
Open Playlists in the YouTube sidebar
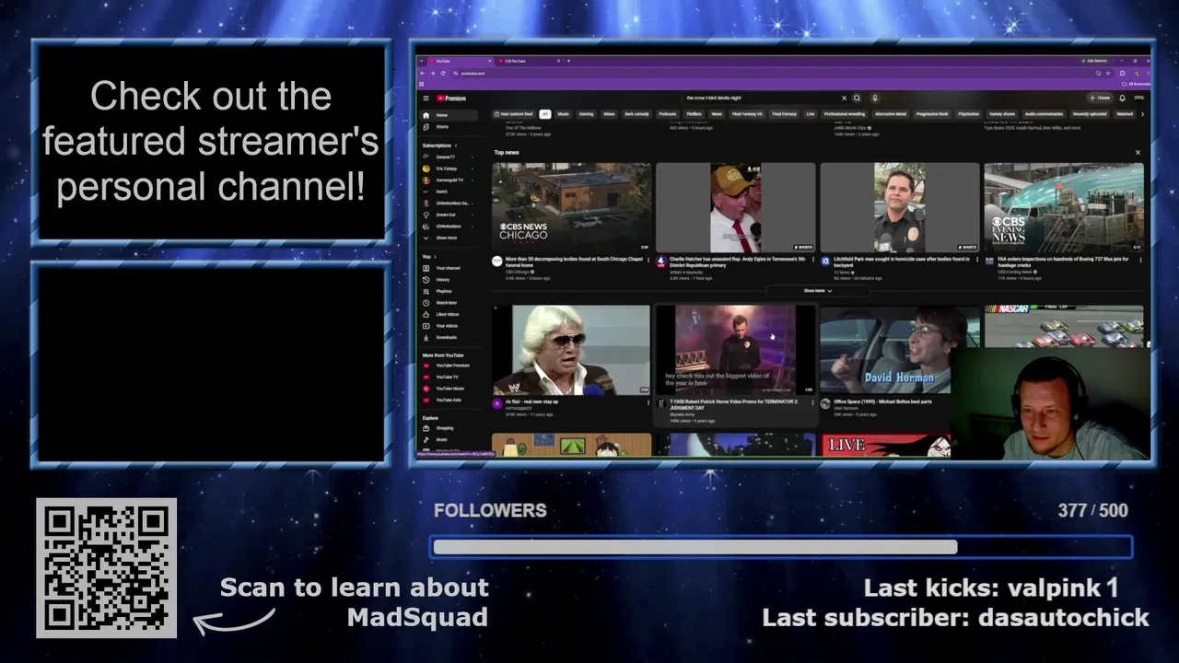coord(449,291)
